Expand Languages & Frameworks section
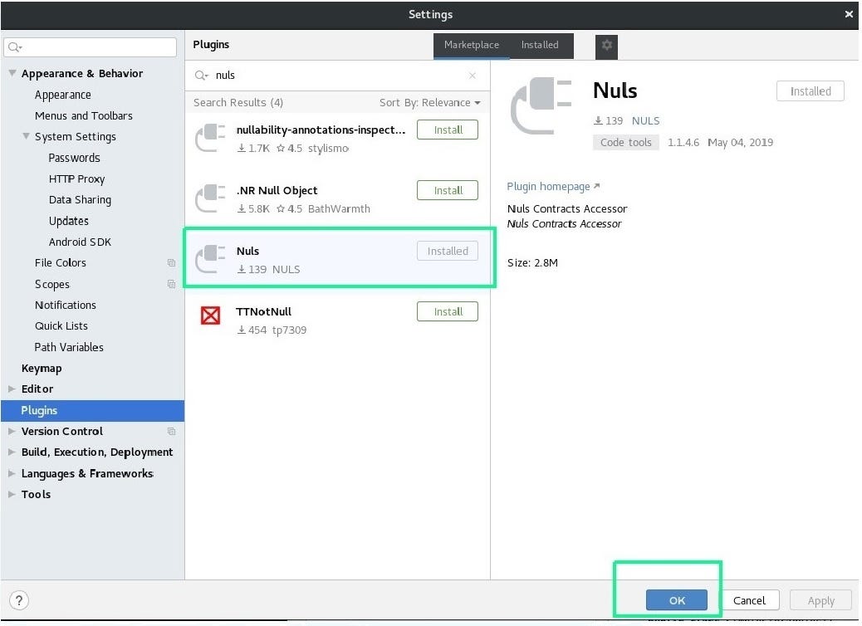Screen dimensions: 862x626 pyautogui.click(x=12, y=473)
